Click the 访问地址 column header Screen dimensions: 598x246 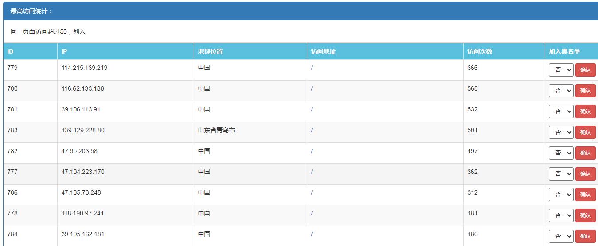[x=385, y=51]
